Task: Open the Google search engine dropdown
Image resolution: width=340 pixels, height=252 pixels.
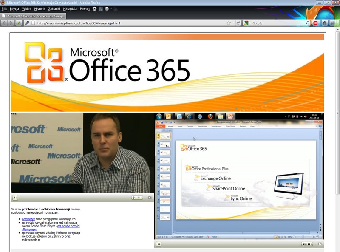Action: pyautogui.click(x=247, y=23)
